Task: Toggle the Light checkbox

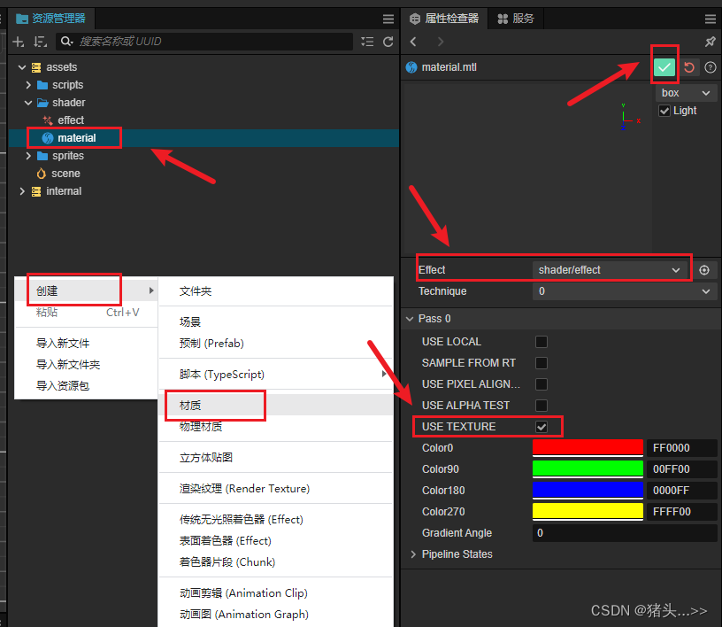Action: [663, 111]
